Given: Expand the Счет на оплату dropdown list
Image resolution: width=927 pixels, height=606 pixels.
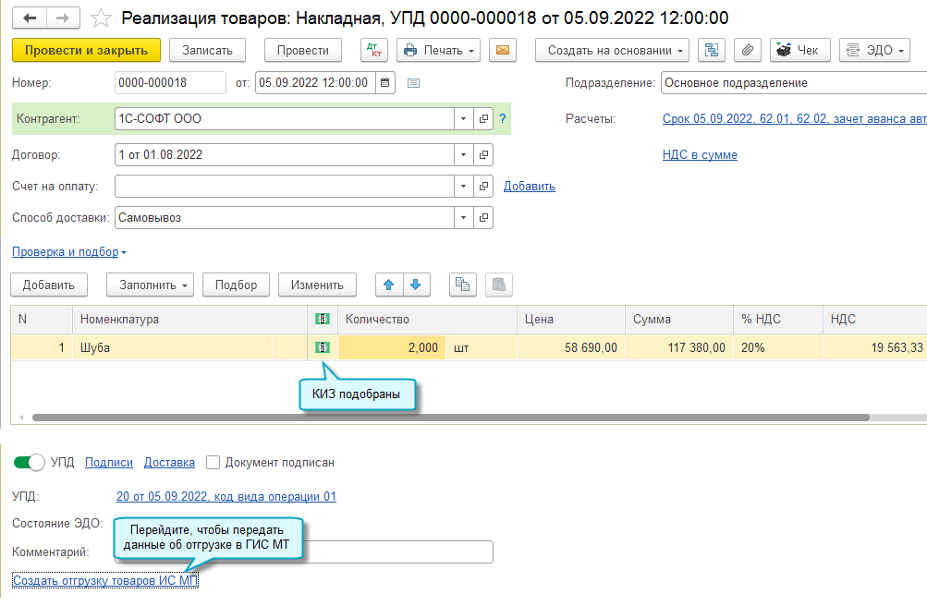Looking at the screenshot, I should tap(464, 186).
